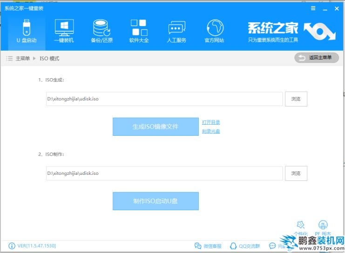Click 制作ISO启动U盘 button
The height and width of the screenshot is (253, 345).
(x=156, y=201)
